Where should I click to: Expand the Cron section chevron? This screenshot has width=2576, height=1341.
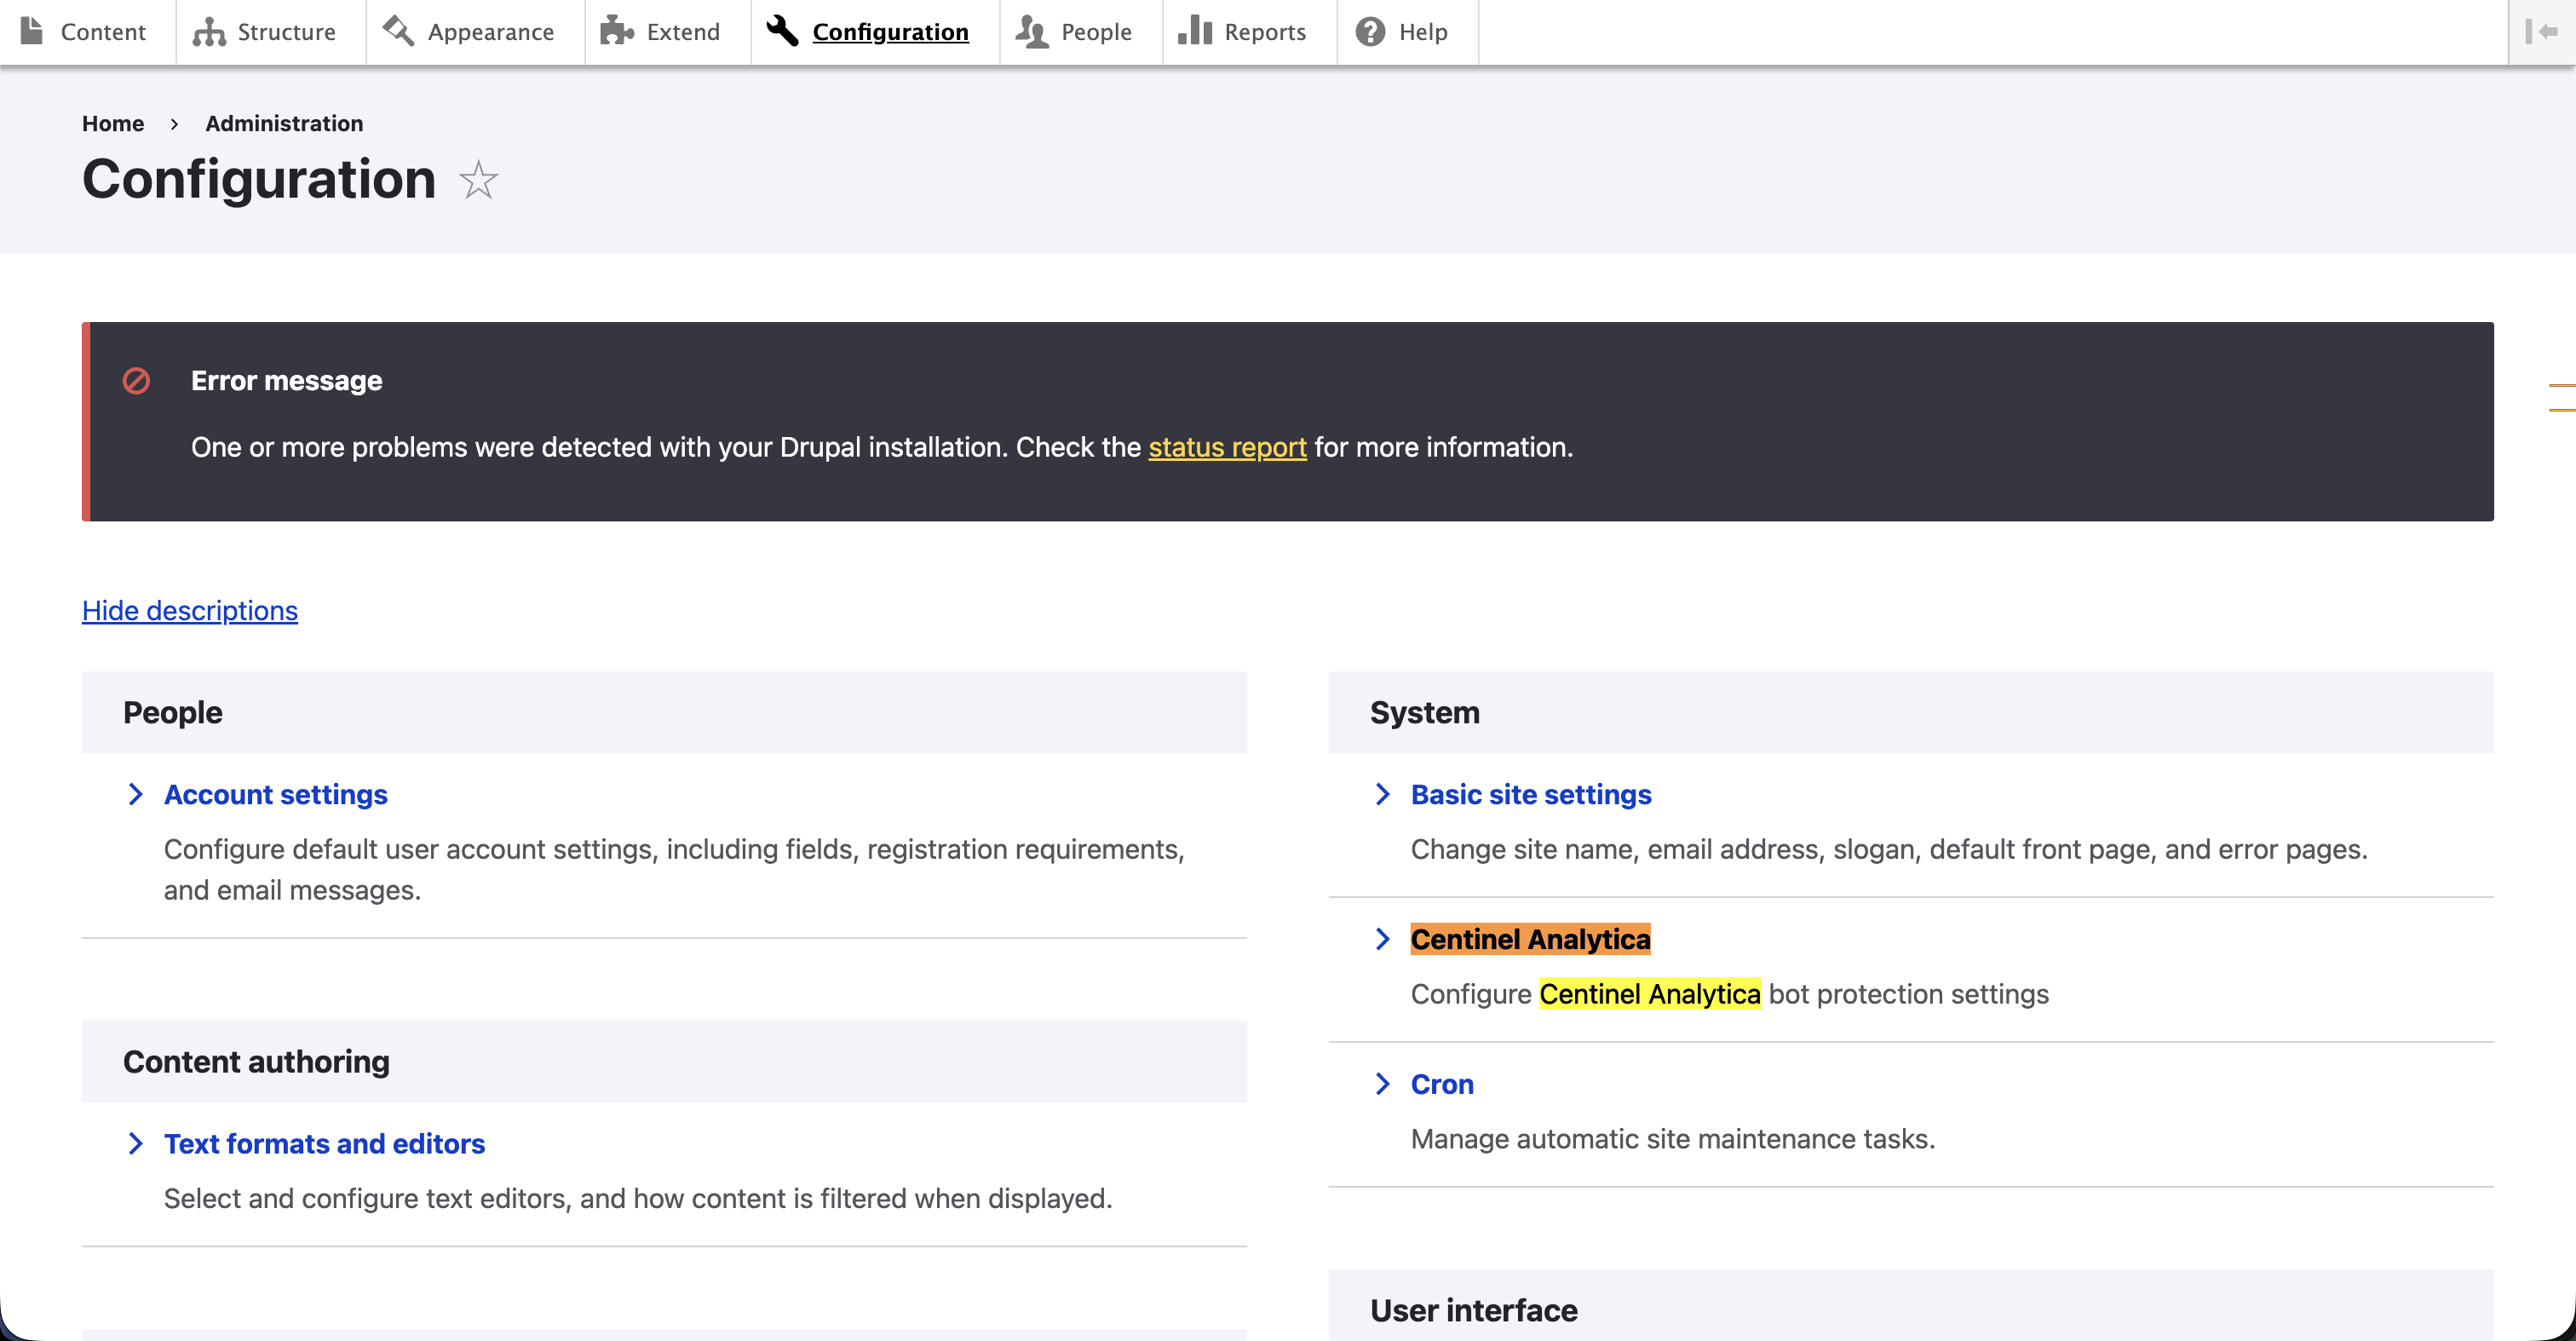point(1383,1084)
